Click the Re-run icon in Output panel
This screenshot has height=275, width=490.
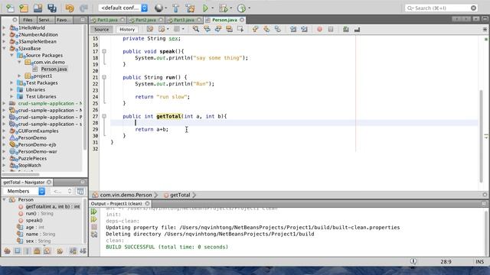[94, 212]
